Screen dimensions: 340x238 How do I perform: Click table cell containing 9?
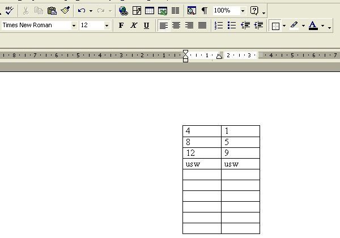coord(240,153)
